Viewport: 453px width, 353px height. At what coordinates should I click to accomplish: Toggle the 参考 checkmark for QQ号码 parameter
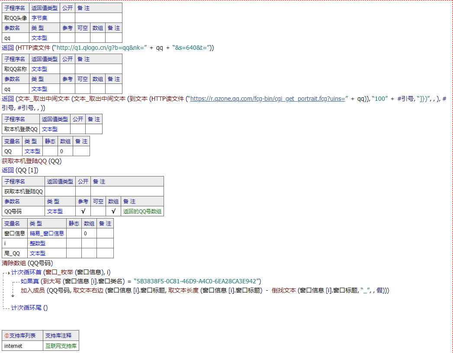[83, 212]
